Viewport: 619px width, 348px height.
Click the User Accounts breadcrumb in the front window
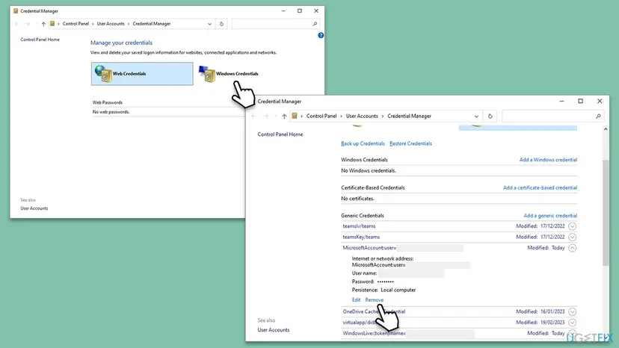click(x=362, y=116)
